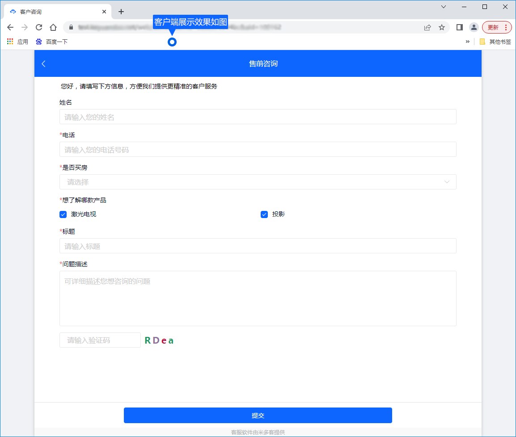Reload the page with the browser refresh icon
Screen dimensions: 516x437
click(x=39, y=27)
